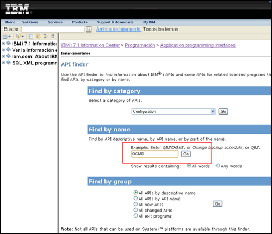Click book icon for ibm.com: About IBM
Screen dimensions: 272x234
coord(8,56)
